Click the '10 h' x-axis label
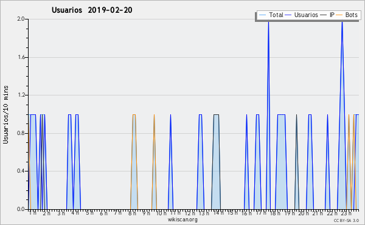Image resolution: width=365 pixels, height=225 pixels. 161,213
